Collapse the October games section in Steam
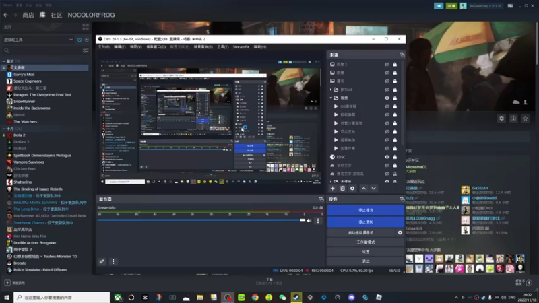Screen dimensions: 539x303 click(x=4, y=129)
